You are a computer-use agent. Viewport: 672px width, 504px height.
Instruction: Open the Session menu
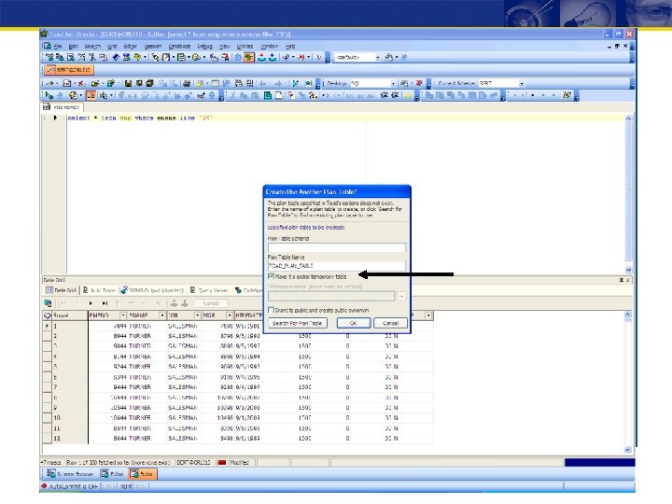[153, 47]
